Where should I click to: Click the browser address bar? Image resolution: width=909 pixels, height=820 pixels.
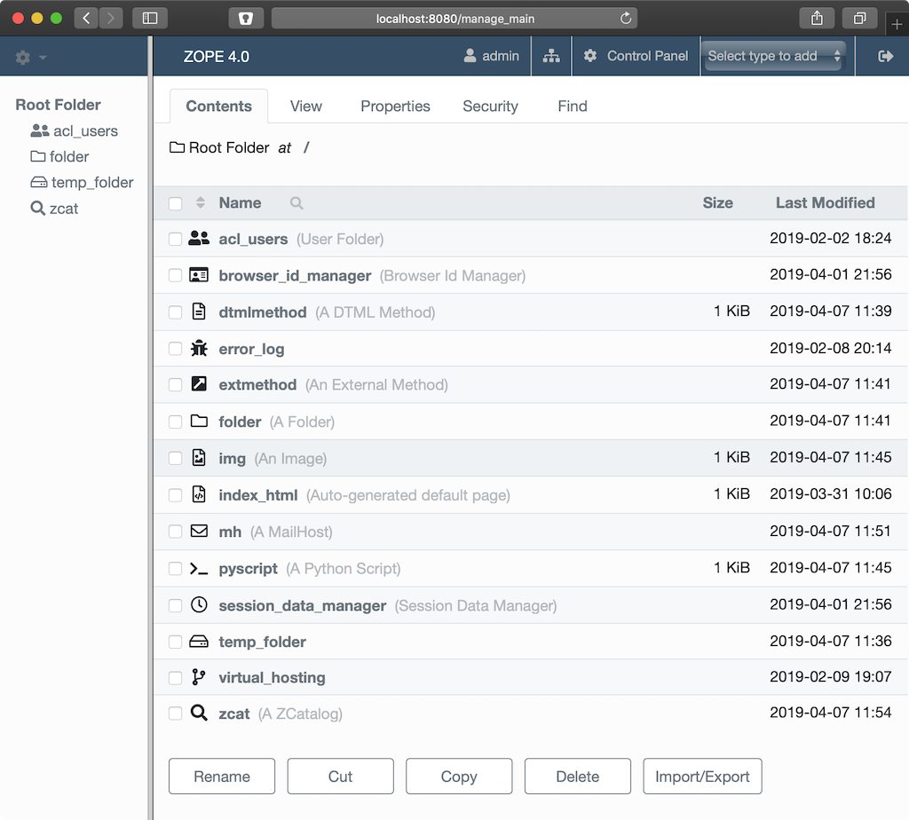pyautogui.click(x=454, y=18)
